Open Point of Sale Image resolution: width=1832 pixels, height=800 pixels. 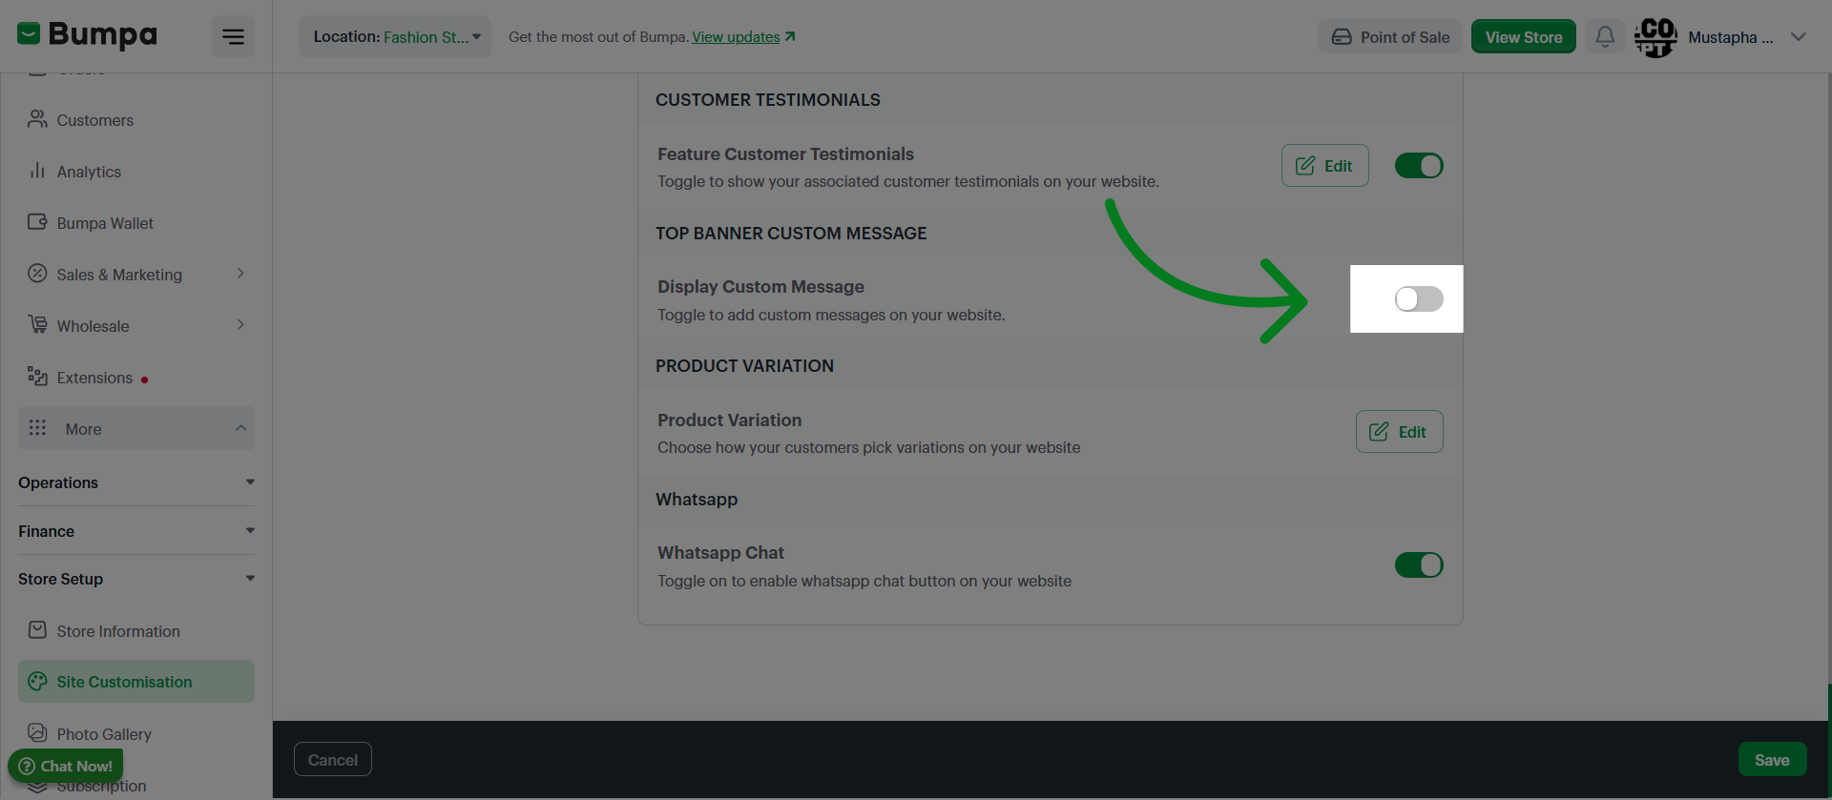click(x=1390, y=37)
